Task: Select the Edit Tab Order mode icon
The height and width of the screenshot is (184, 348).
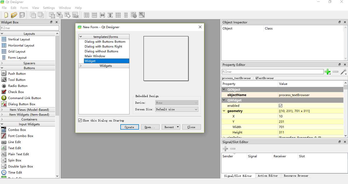Action: click(75, 15)
